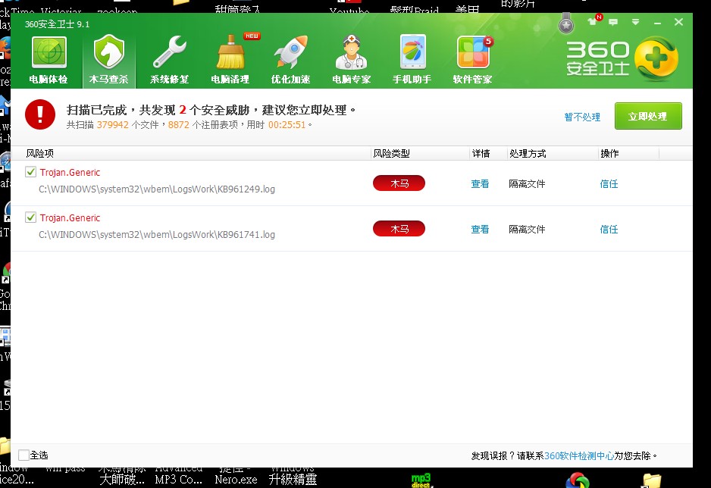Tick the 全选 select-all checkbox
Screen dimensions: 711x488
(x=23, y=455)
